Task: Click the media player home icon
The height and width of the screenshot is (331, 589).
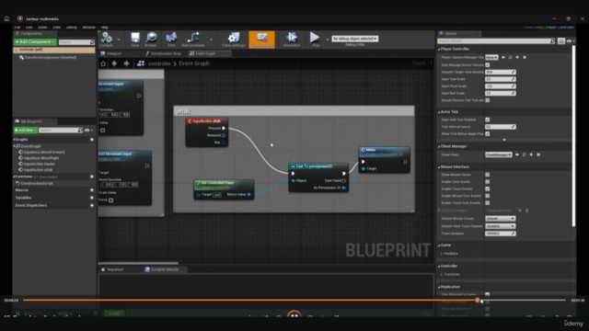Action: pos(6,18)
